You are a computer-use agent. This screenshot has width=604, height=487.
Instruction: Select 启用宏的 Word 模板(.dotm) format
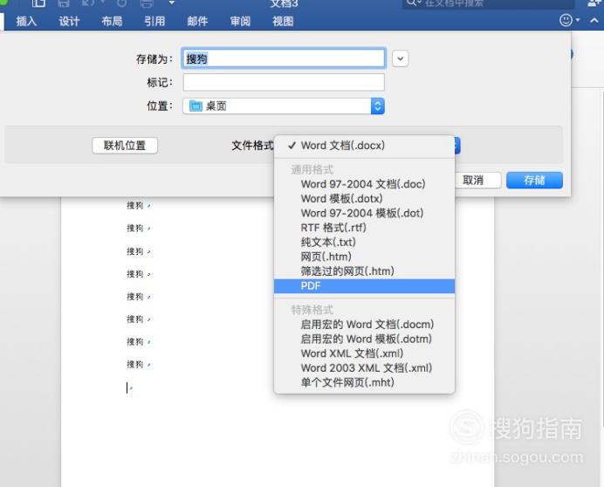pyautogui.click(x=364, y=339)
